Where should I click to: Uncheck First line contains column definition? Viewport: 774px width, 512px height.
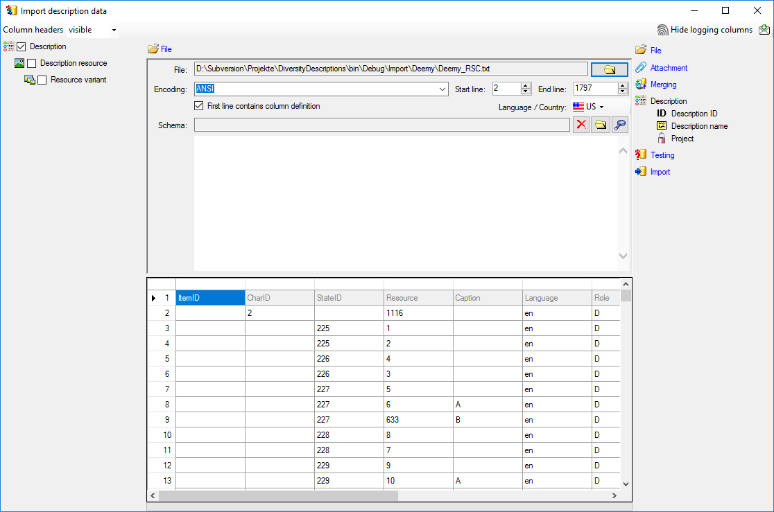199,106
